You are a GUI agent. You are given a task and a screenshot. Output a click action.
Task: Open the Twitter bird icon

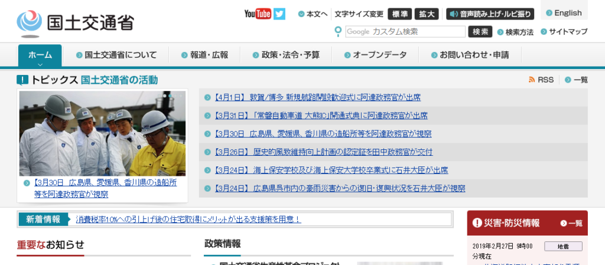point(279,14)
